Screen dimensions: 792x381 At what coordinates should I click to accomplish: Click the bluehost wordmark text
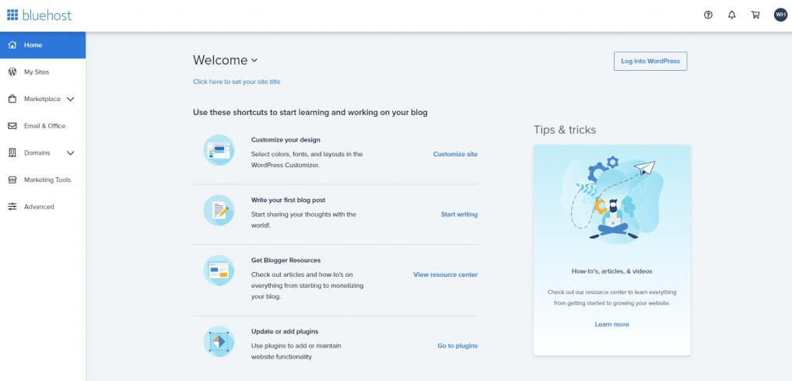pyautogui.click(x=47, y=15)
